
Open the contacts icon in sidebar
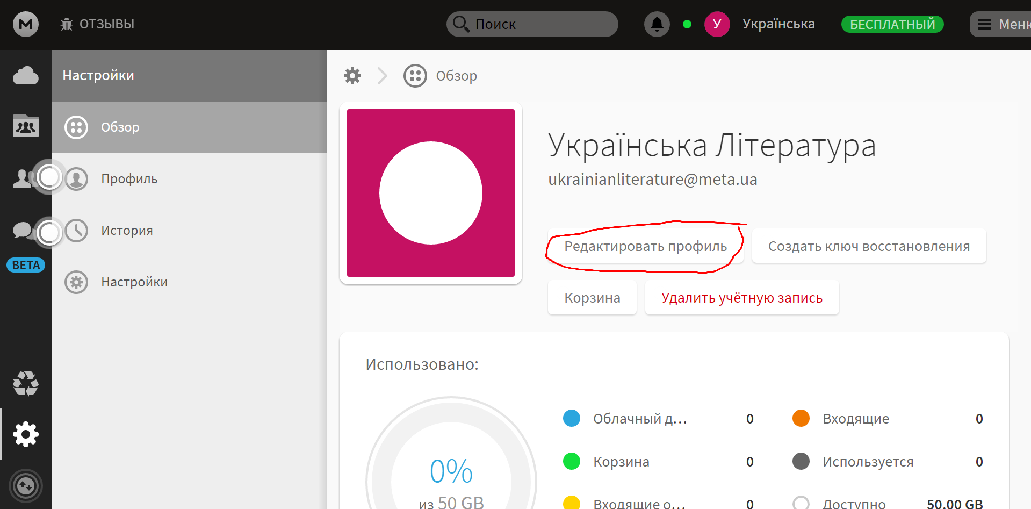[x=23, y=178]
